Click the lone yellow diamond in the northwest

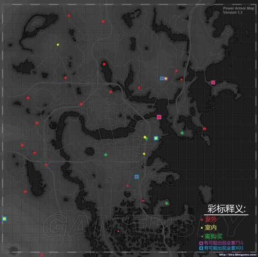click(x=58, y=44)
